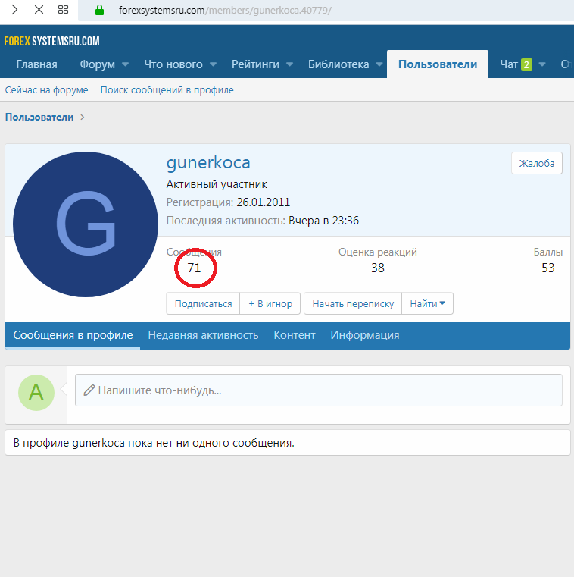
Task: Click the Подписаться button
Action: tap(203, 303)
